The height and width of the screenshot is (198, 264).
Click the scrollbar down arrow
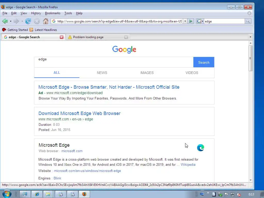(x=251, y=180)
